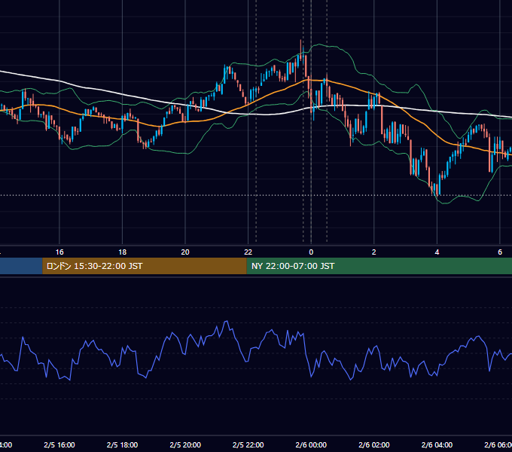Click the 2/6 00:00 date label
512x452 pixels.
tap(311, 445)
